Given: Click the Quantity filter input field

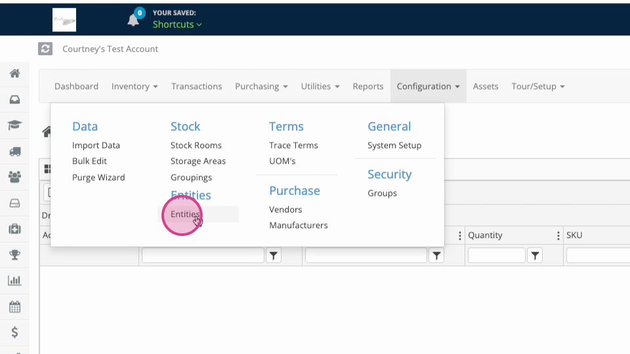Looking at the screenshot, I should coord(497,255).
